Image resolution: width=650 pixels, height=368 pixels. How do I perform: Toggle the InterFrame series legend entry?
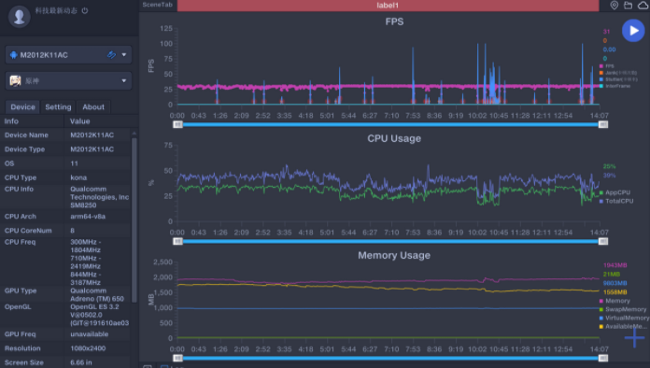point(615,86)
